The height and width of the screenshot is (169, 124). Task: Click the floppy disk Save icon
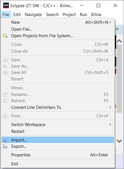[5, 60]
